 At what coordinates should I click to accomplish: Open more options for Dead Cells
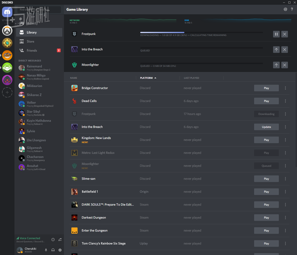[286, 101]
